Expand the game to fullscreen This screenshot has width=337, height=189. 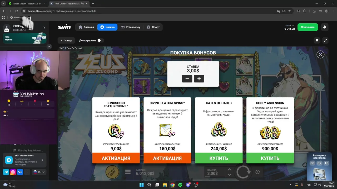325,40
